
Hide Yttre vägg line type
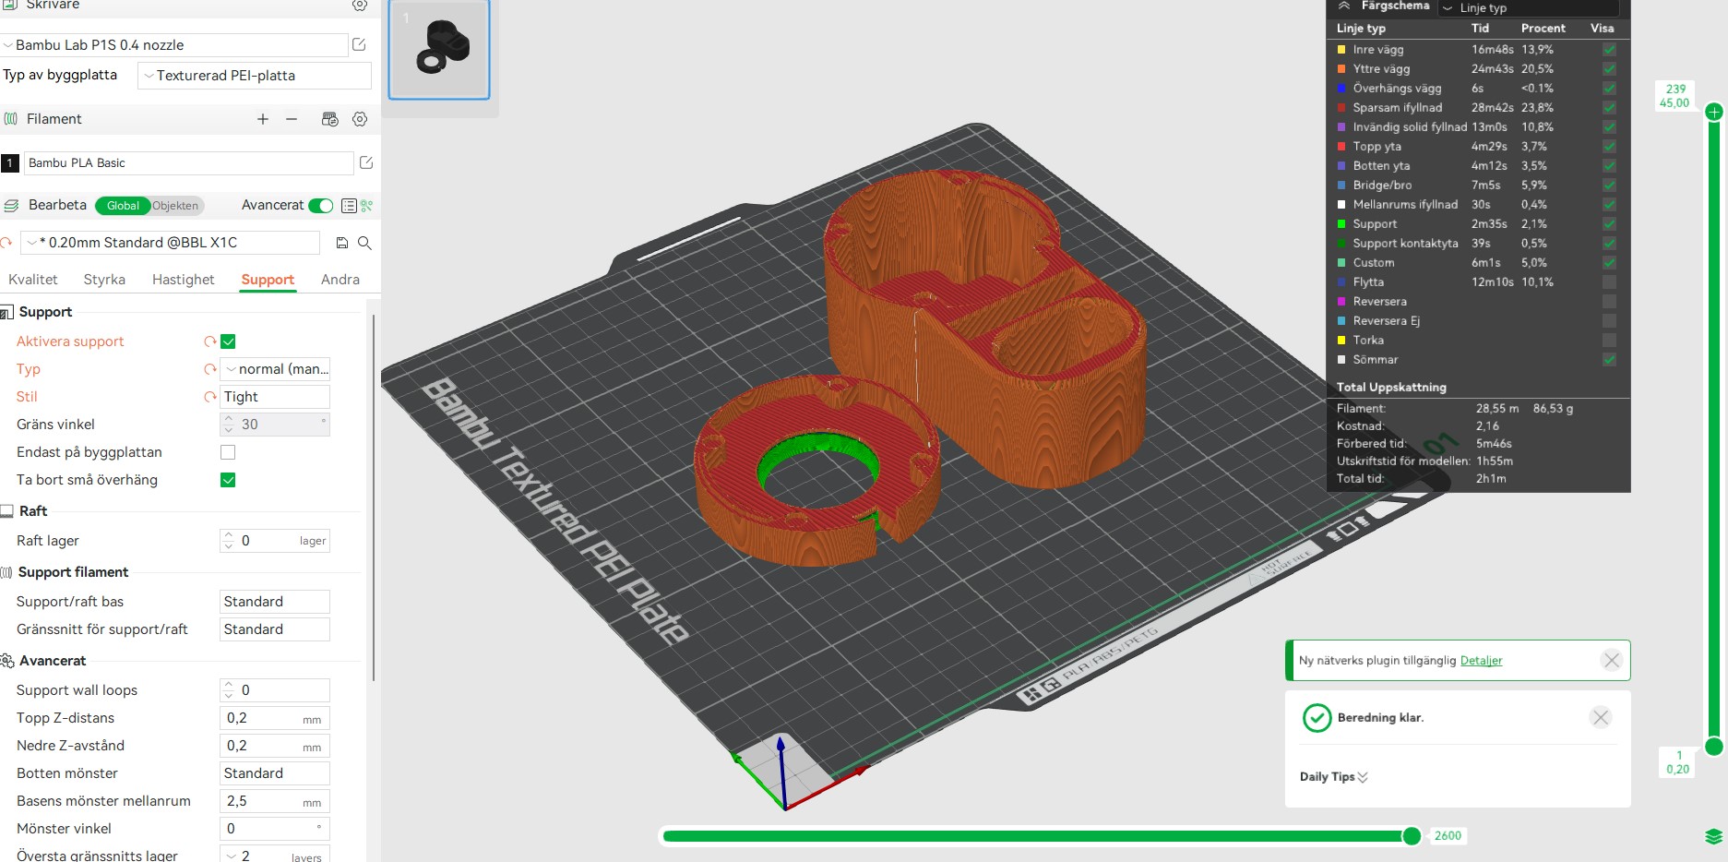click(1609, 69)
